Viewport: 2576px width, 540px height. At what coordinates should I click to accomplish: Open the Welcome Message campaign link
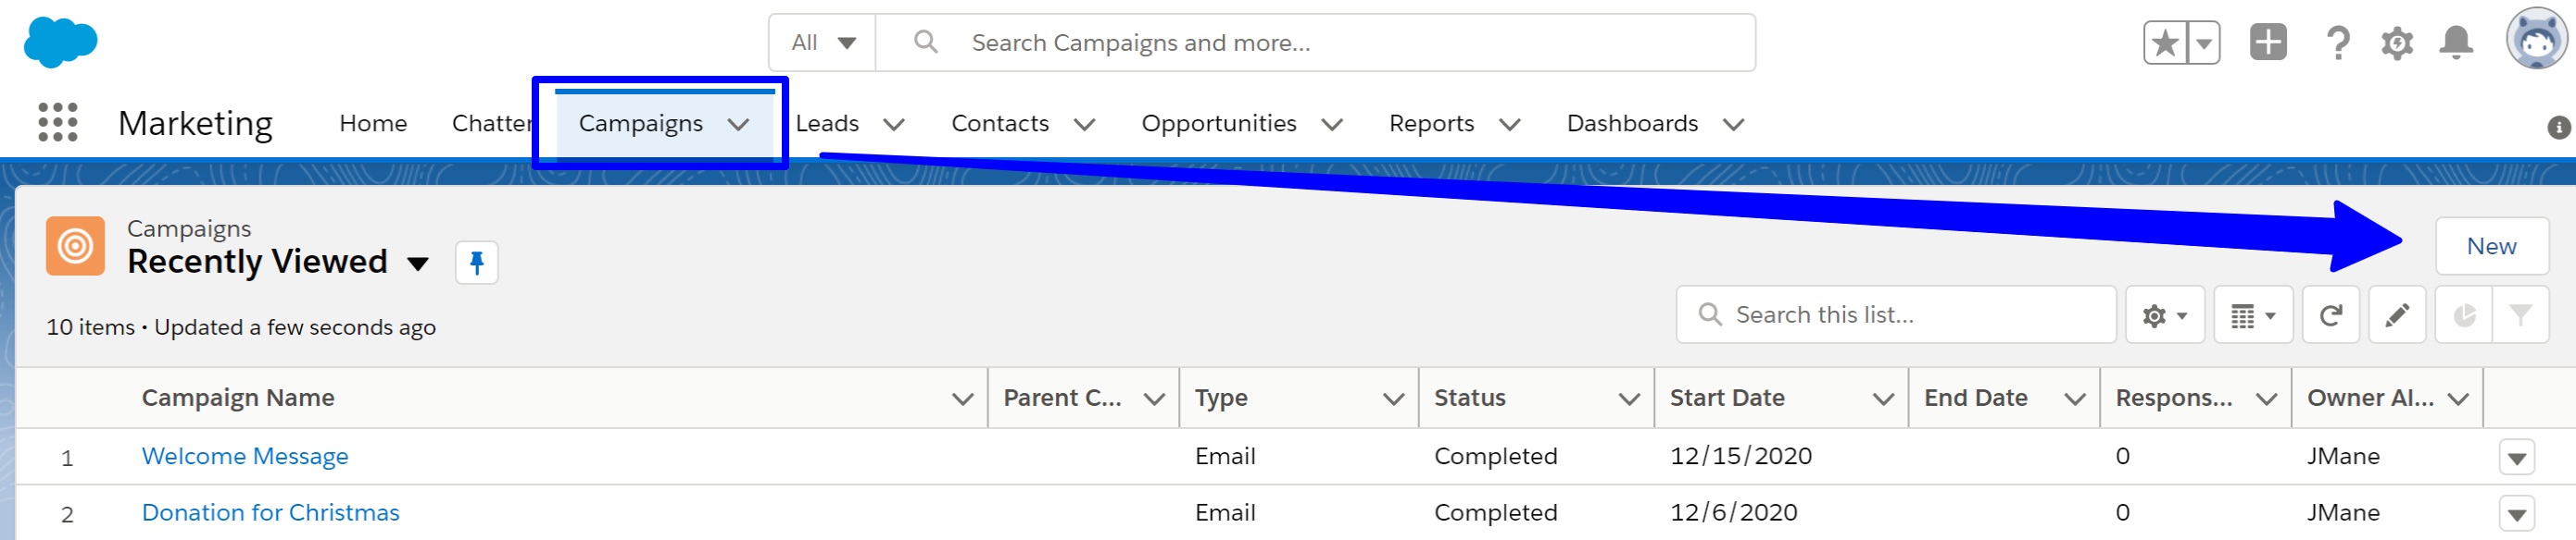pyautogui.click(x=245, y=456)
